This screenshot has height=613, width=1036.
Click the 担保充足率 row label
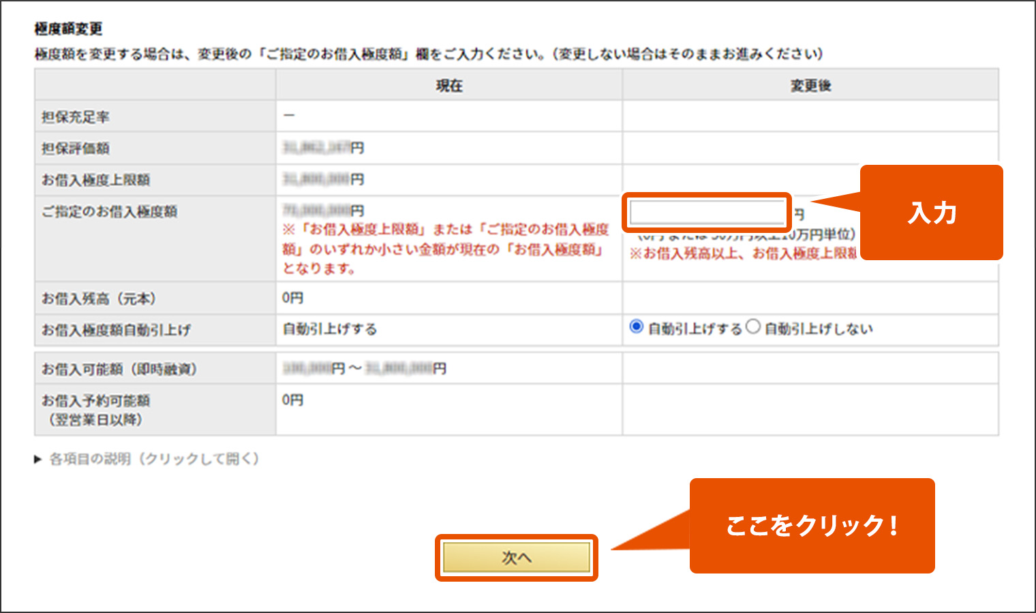pyautogui.click(x=76, y=117)
